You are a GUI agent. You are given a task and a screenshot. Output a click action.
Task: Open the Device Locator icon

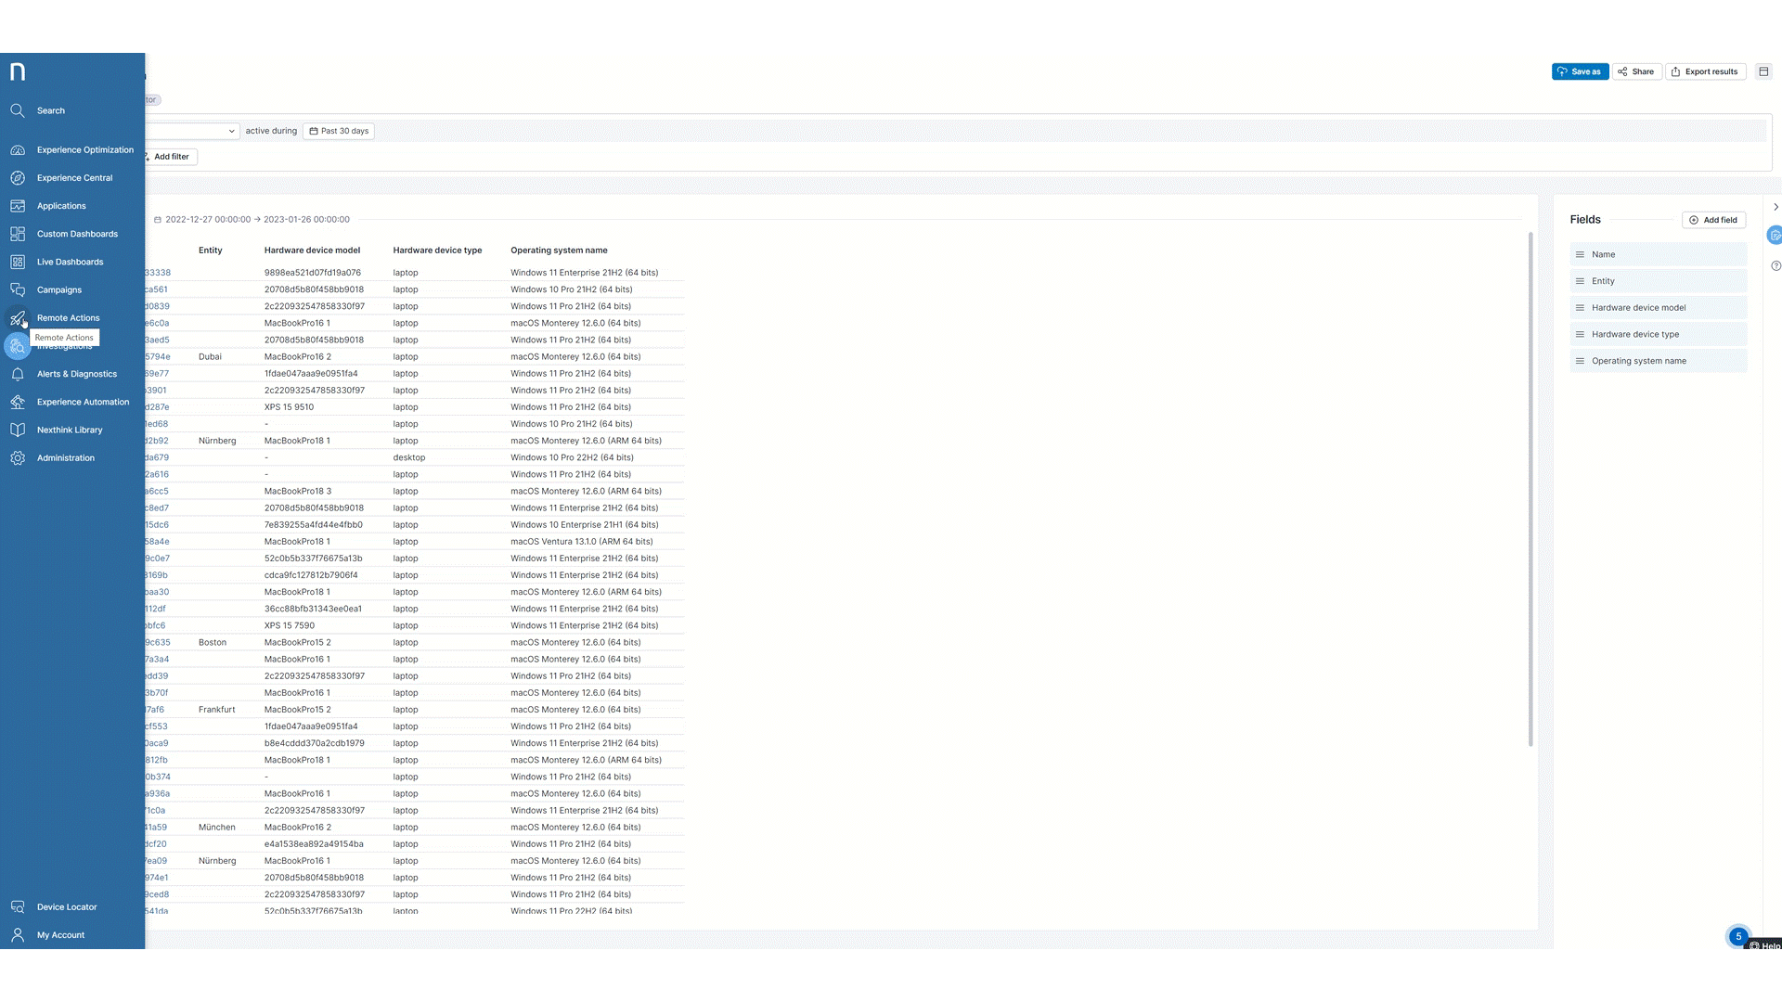point(18,907)
